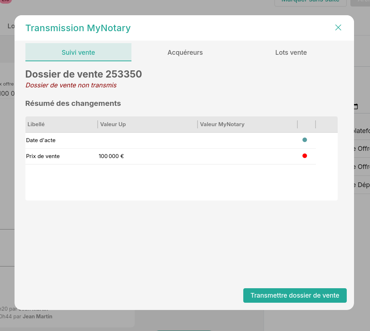Select the Suivi vente tab
370x331 pixels.
[x=78, y=52]
